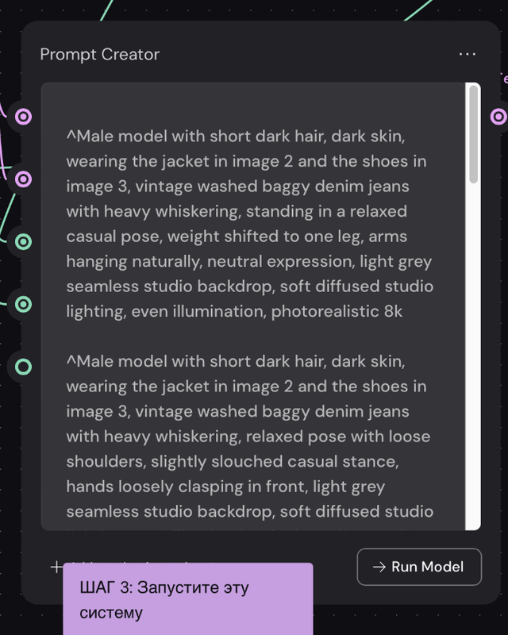This screenshot has height=635, width=508.
Task: Click the second connected green input port
Action: [x=24, y=304]
